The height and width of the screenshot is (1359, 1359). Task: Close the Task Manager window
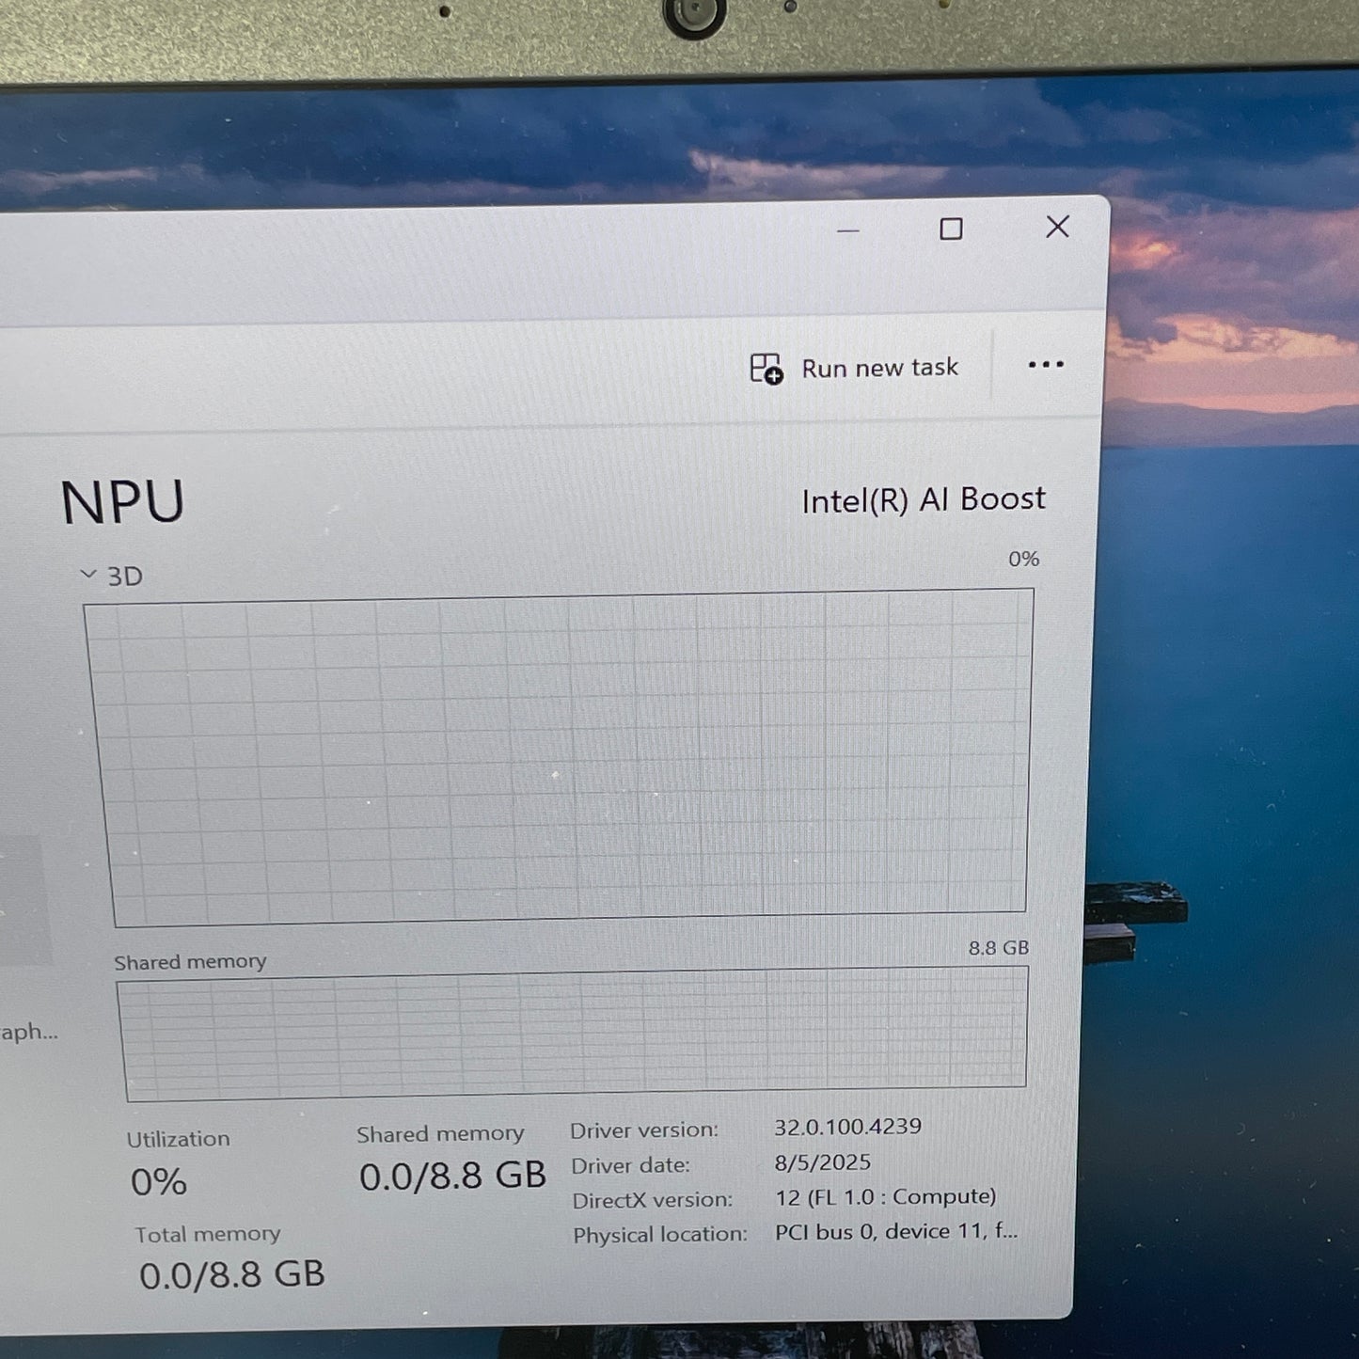pos(1057,227)
